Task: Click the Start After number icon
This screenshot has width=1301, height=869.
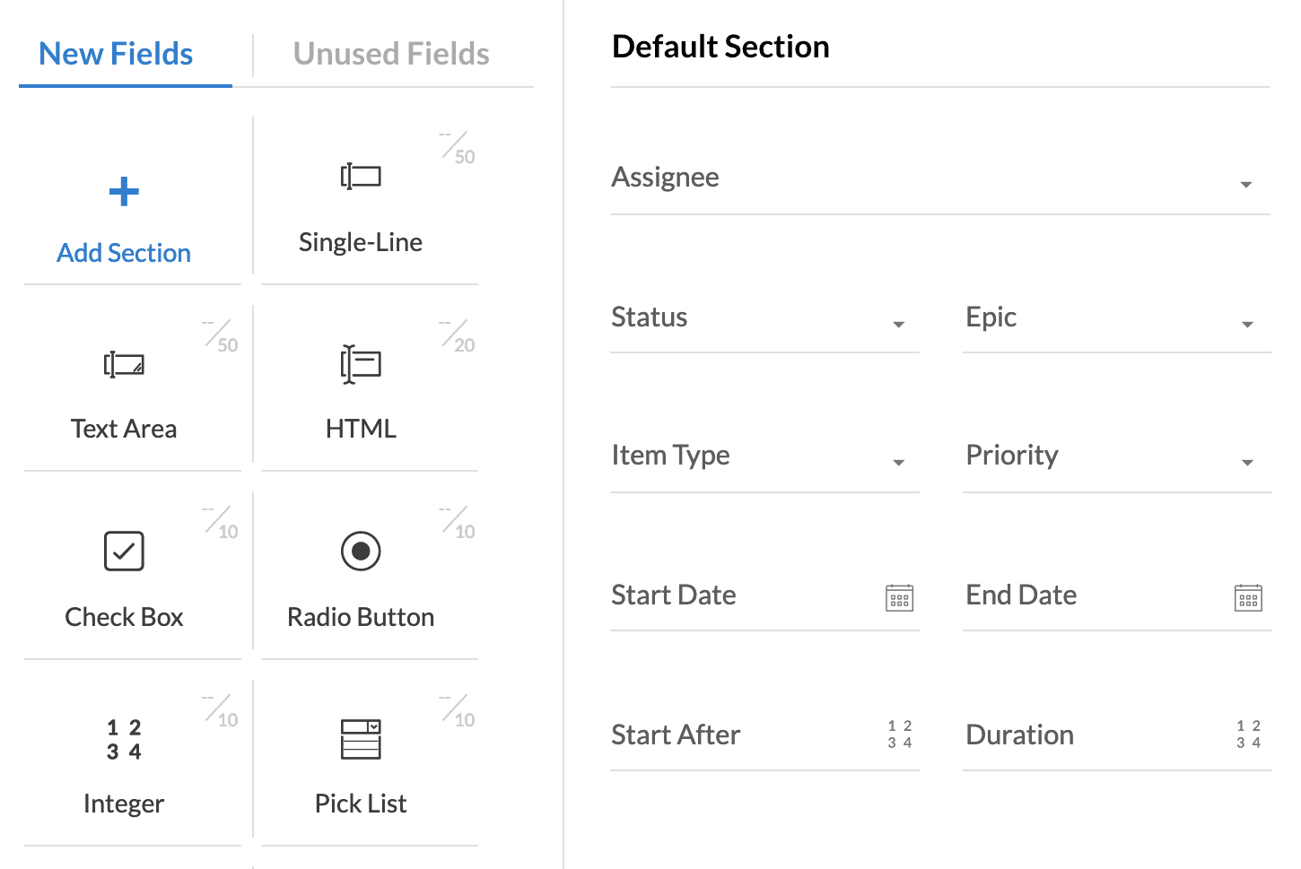Action: 900,734
